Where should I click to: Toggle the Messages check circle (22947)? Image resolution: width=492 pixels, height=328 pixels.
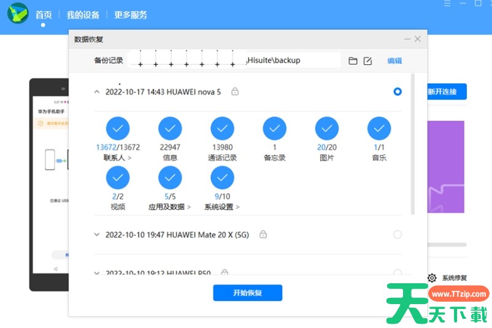[x=170, y=129]
